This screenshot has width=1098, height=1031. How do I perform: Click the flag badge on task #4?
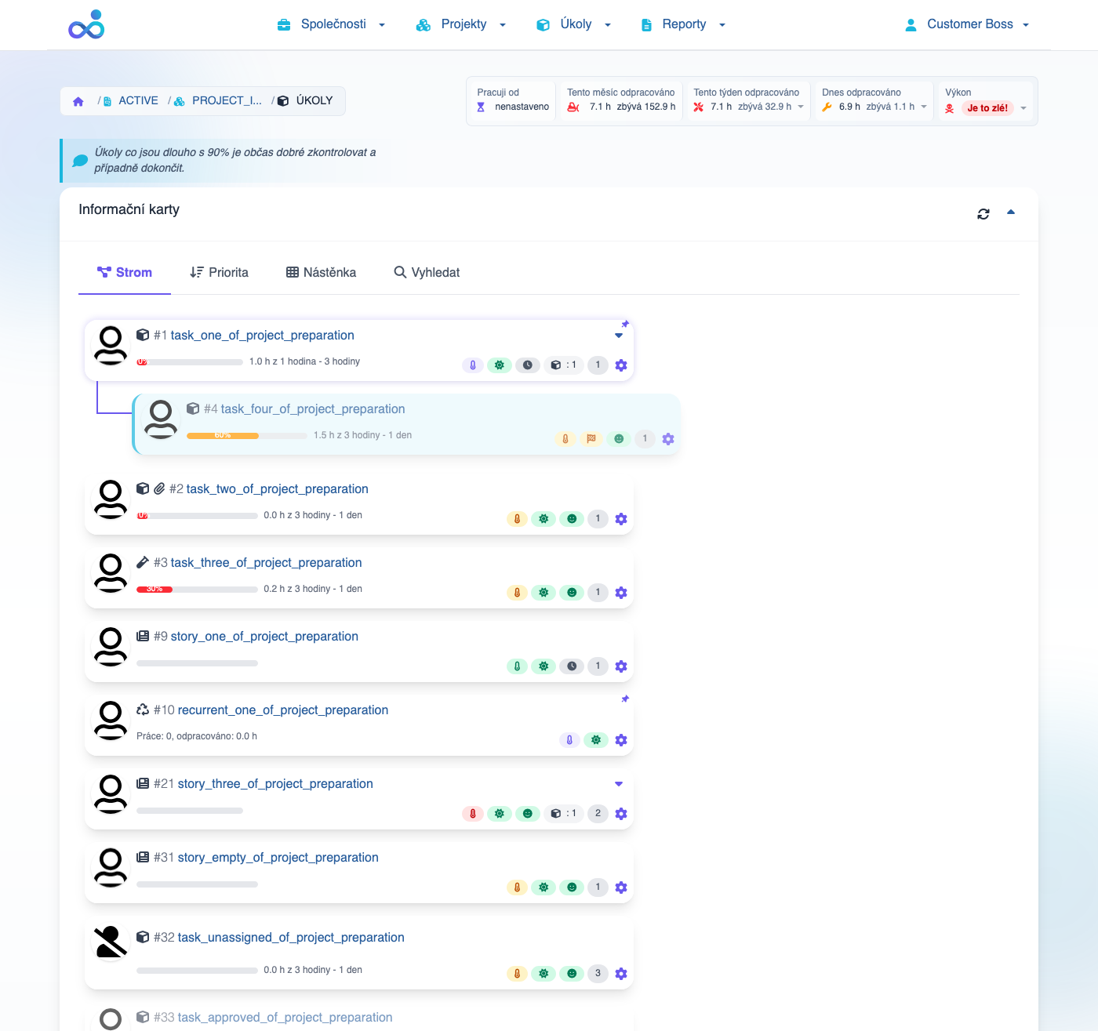click(x=591, y=439)
